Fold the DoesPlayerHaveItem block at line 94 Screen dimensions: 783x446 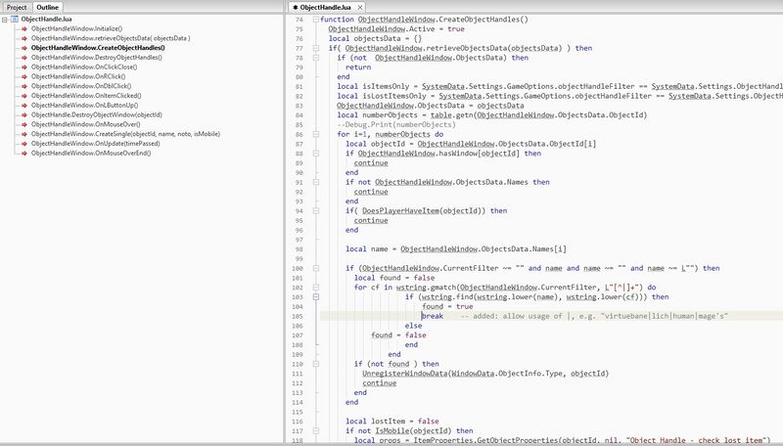tap(315, 211)
